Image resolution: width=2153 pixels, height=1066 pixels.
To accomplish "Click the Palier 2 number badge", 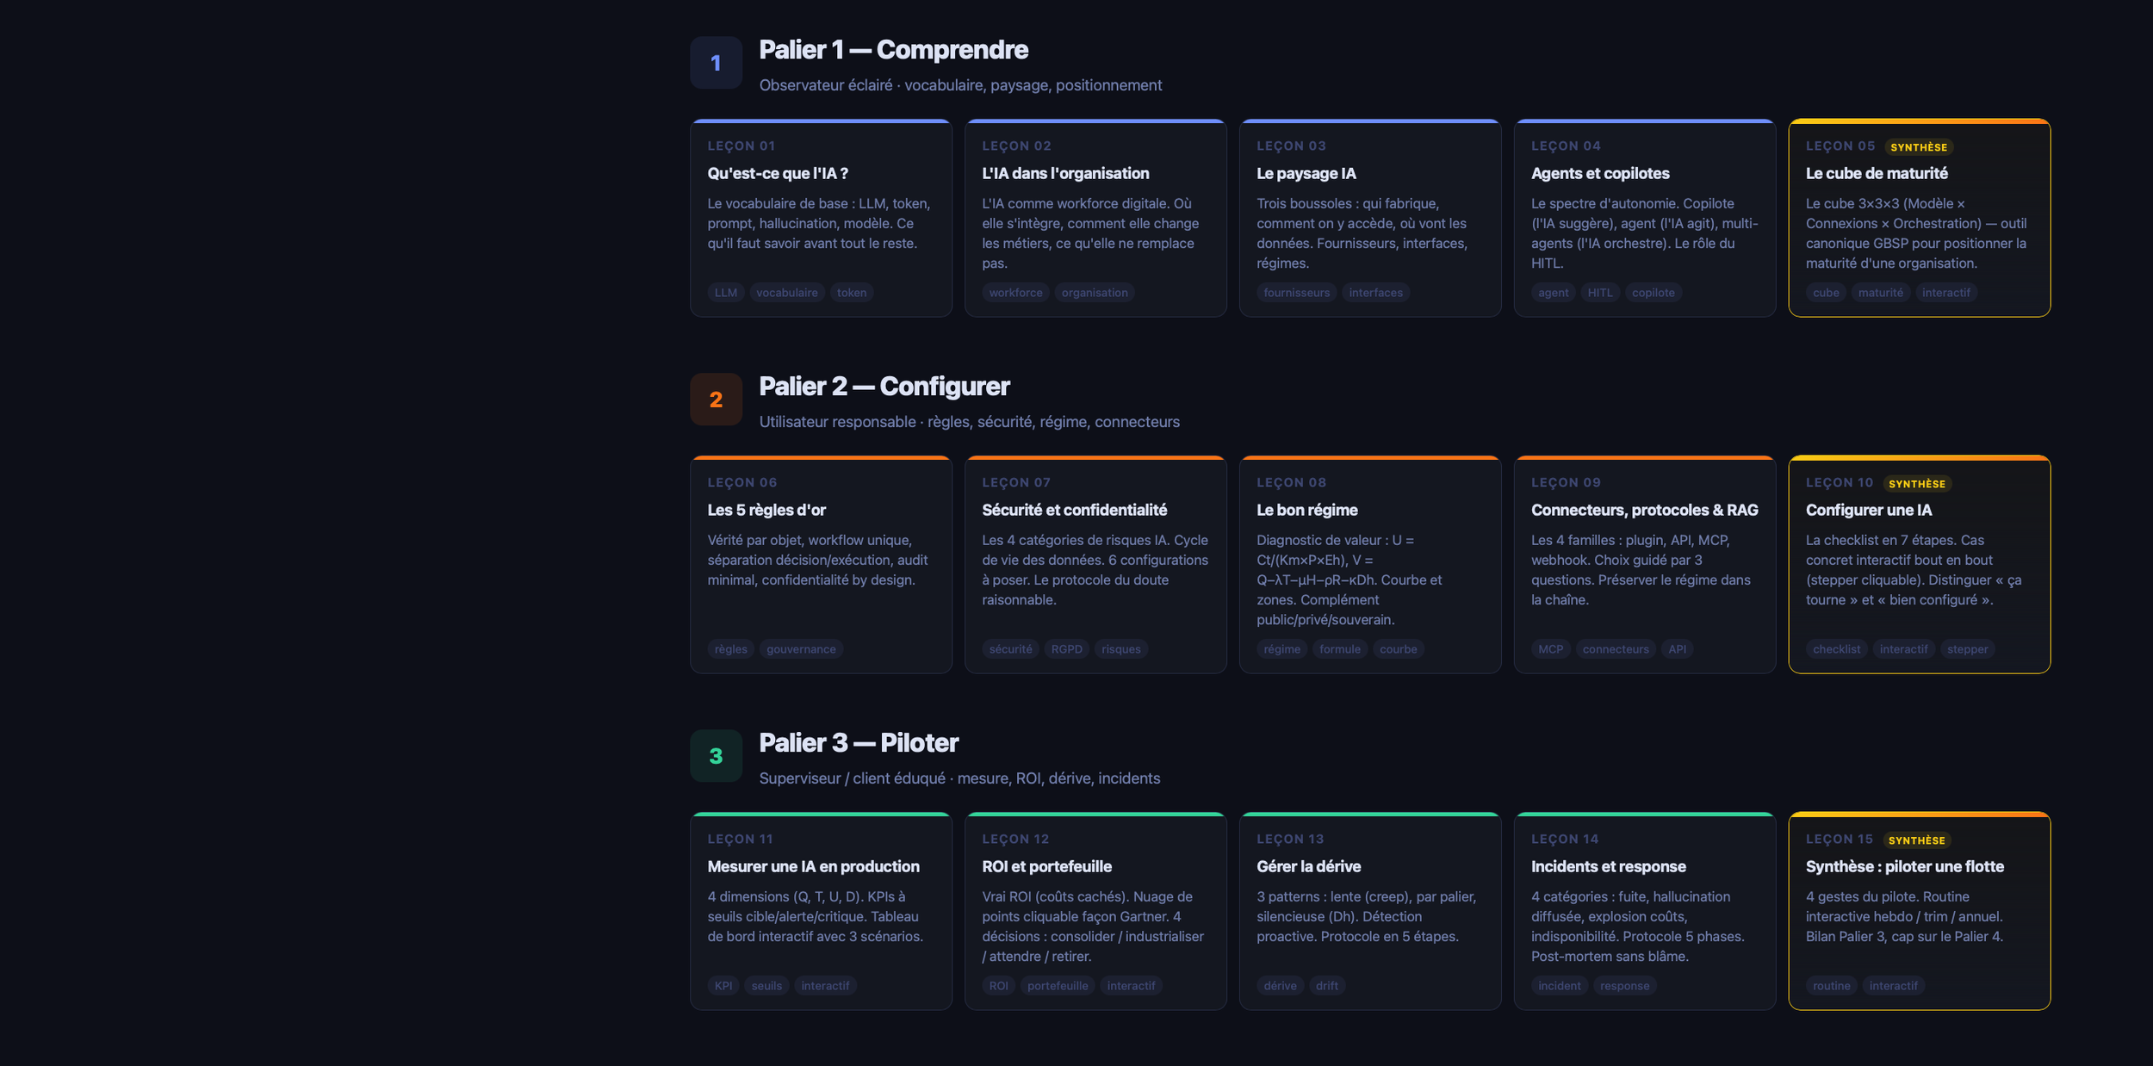I will [x=716, y=400].
